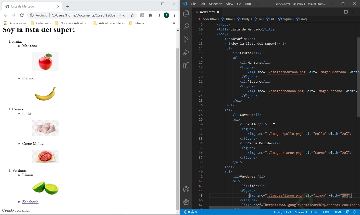Bookmark this page with the star icon
Image resolution: width=360 pixels, height=215 pixels.
tap(132, 15)
